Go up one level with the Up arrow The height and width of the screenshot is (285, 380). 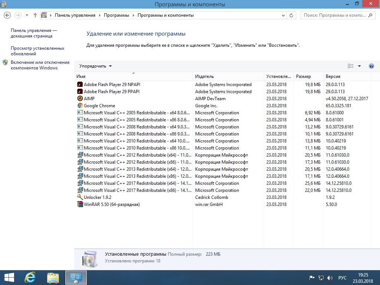pos(35,15)
